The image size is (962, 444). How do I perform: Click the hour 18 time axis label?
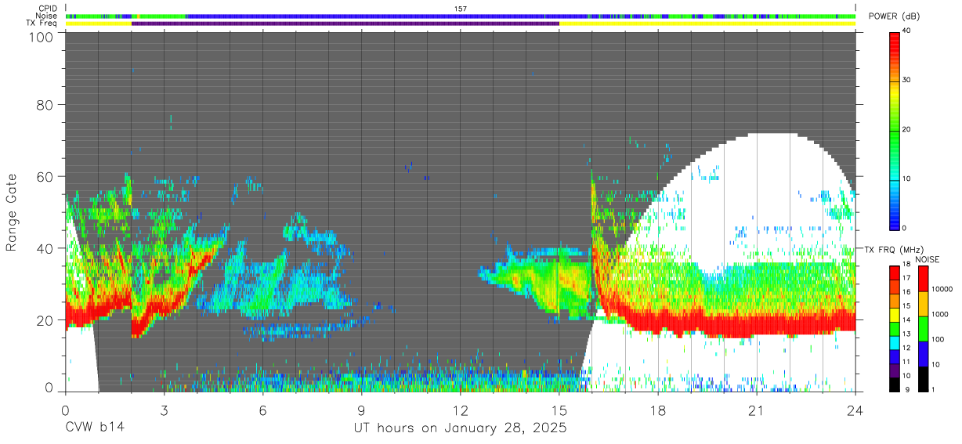(x=657, y=410)
